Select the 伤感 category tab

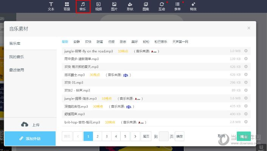[x=111, y=42]
